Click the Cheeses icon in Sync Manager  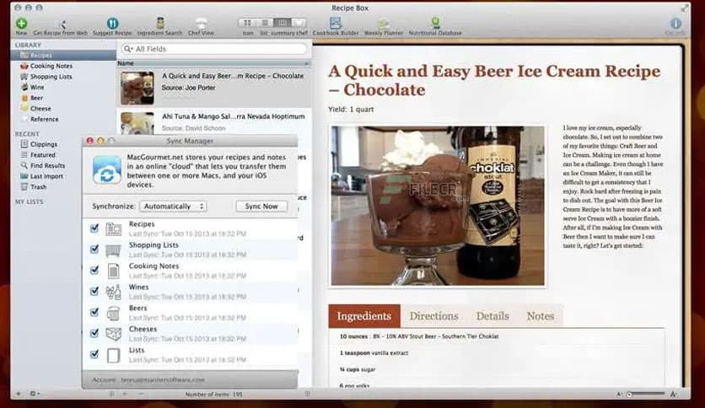(113, 334)
